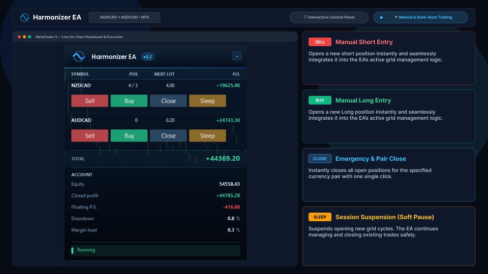Viewport: 488px width, 274px height.
Task: Click the Equity value 54558.43
Action: click(x=229, y=184)
